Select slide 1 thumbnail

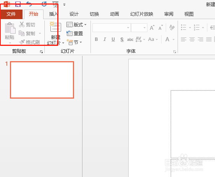[x=42, y=80]
